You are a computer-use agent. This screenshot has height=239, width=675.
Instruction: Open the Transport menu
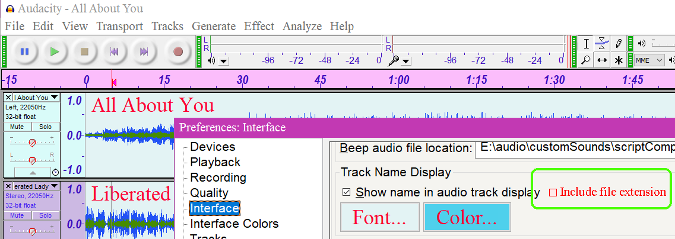120,26
